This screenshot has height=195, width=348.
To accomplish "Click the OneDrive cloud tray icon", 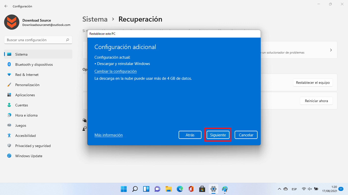I will click(x=286, y=189).
